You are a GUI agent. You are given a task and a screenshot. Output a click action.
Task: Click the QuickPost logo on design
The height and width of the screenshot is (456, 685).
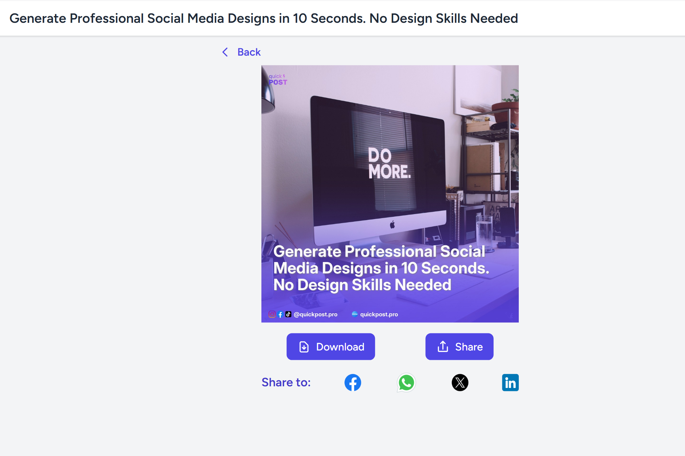coord(278,80)
